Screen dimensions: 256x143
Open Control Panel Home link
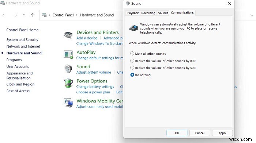click(22, 30)
